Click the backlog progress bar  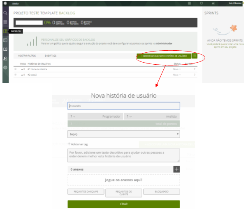click(x=28, y=22)
